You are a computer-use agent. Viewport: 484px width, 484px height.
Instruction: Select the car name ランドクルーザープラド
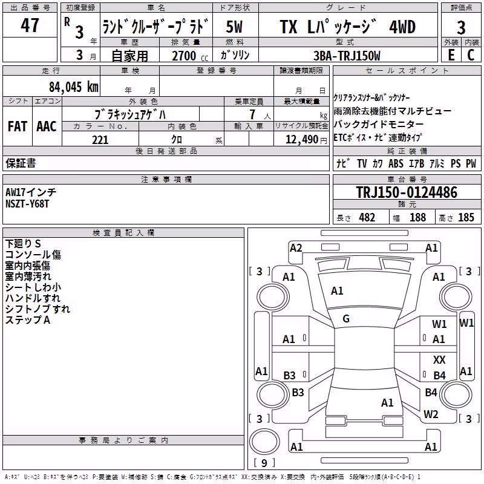(x=155, y=26)
